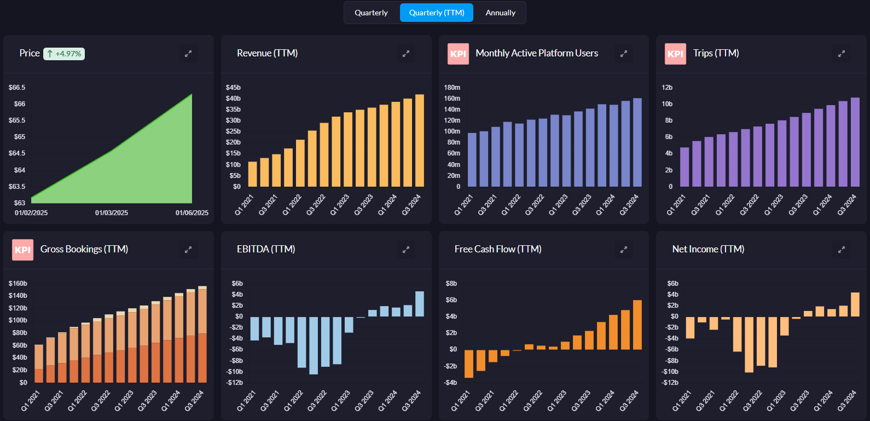Expand the Free Cash Flow chart
Image resolution: width=870 pixels, height=421 pixels.
coord(623,250)
